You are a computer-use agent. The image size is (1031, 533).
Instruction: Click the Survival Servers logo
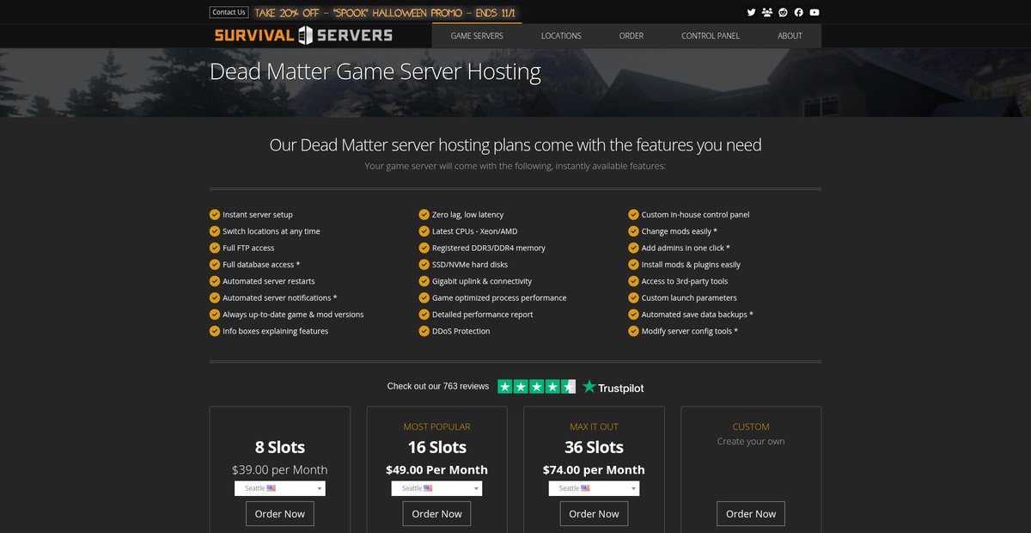click(303, 35)
